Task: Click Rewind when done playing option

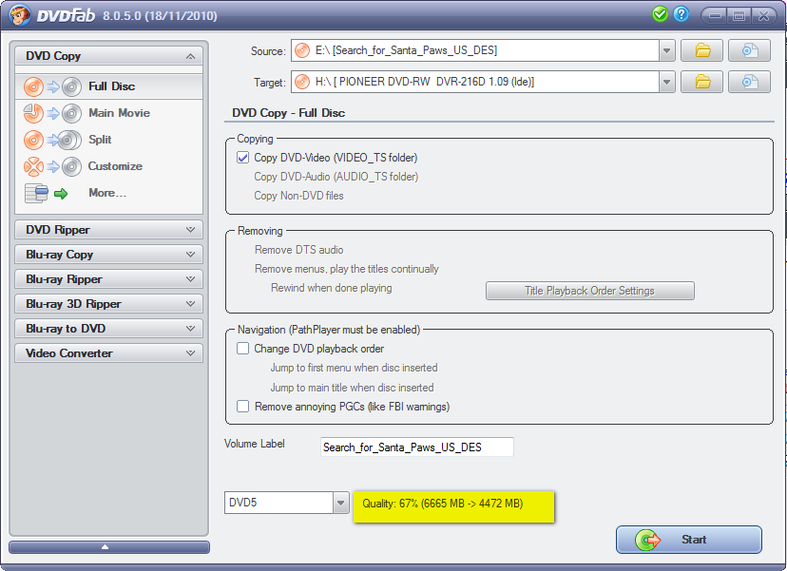Action: (x=332, y=288)
